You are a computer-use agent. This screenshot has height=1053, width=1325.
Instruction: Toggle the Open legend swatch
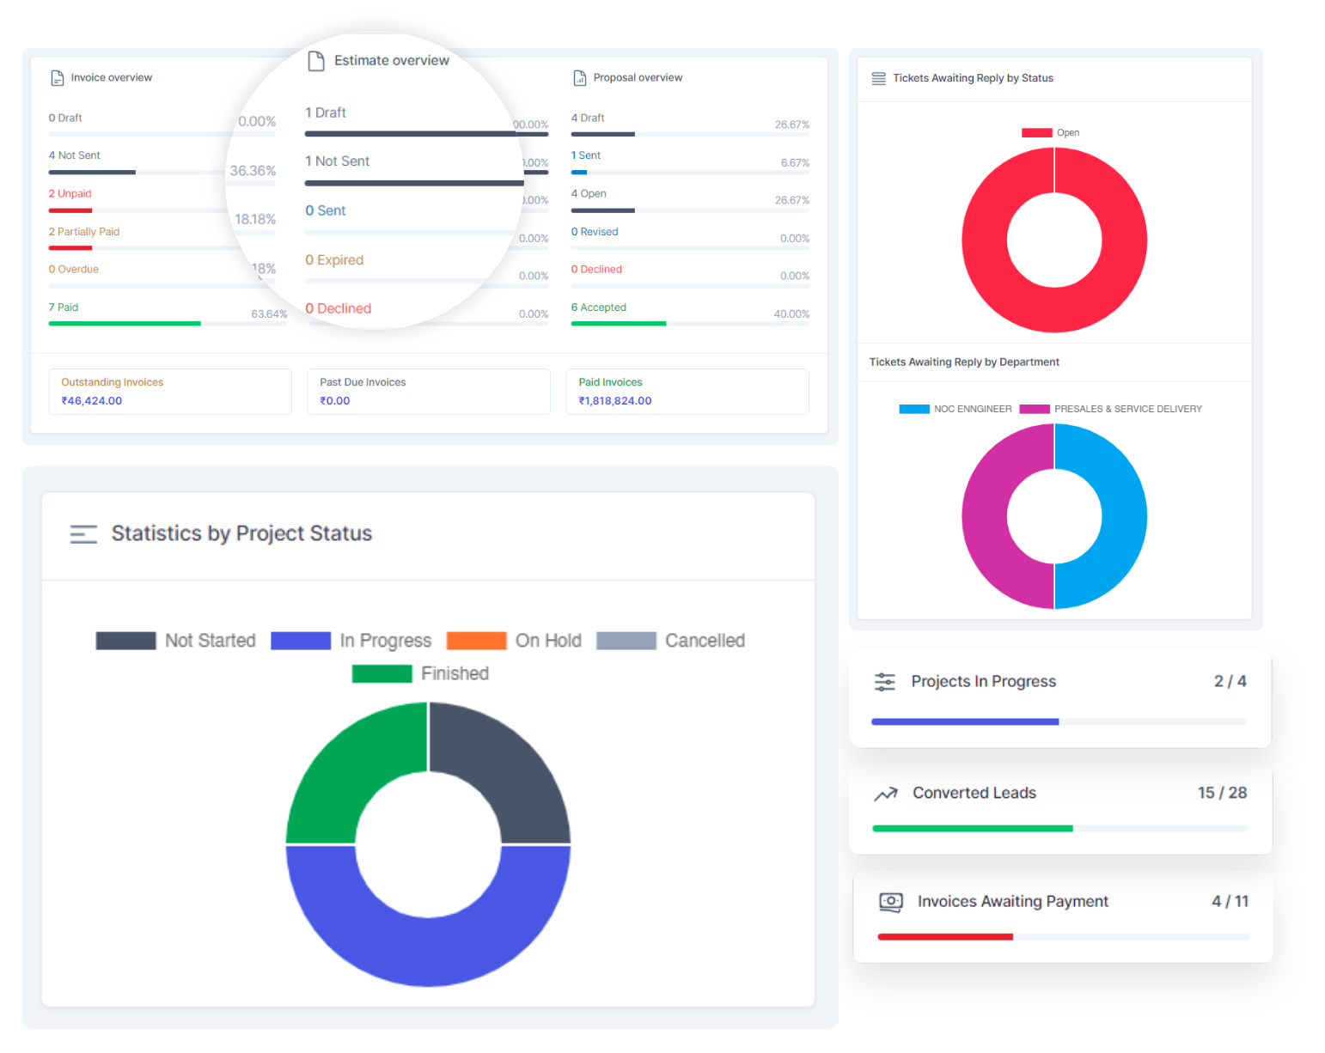click(x=1036, y=133)
